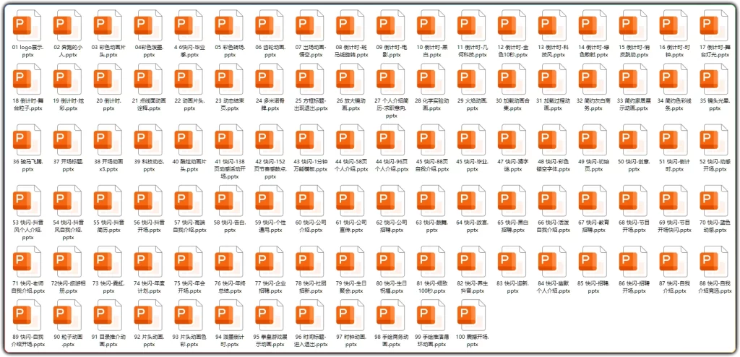Select the 48 快闪-彩色镂空字体.pptx icon

(x=552, y=138)
